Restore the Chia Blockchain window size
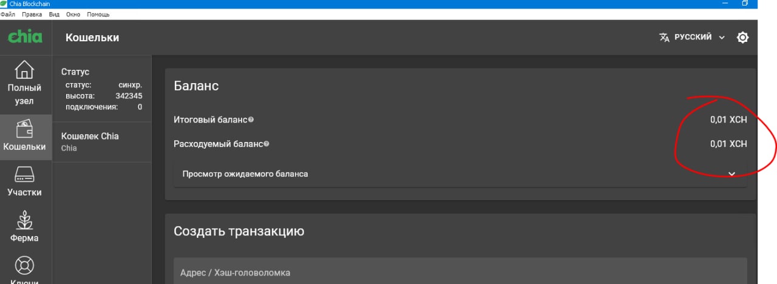This screenshot has height=284, width=777. [x=745, y=4]
